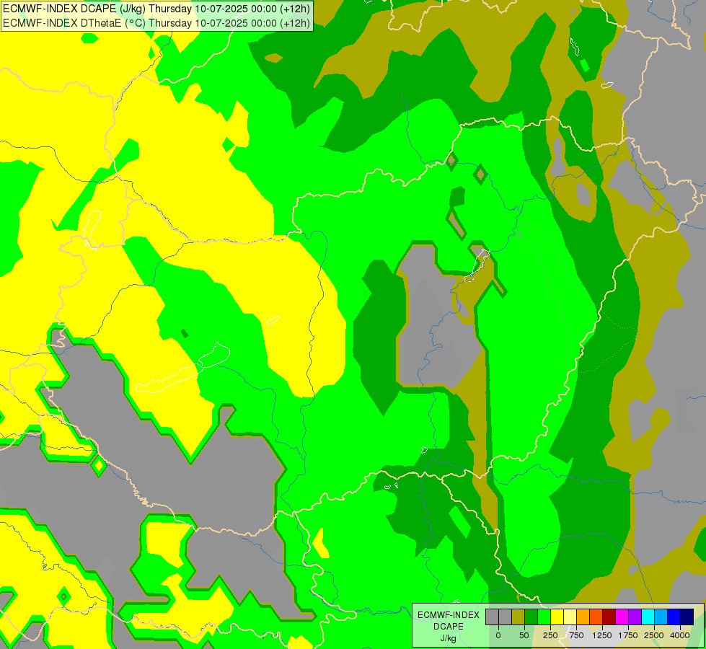Click the bright yellow legend swatch

557,617
